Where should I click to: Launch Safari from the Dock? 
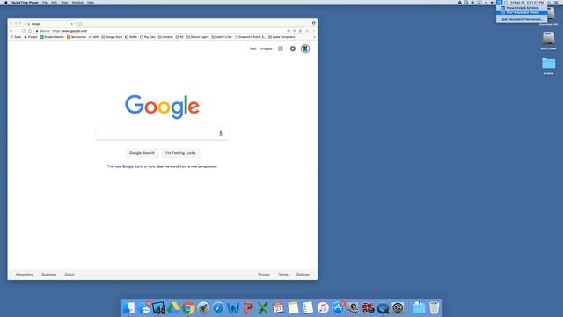click(x=218, y=308)
